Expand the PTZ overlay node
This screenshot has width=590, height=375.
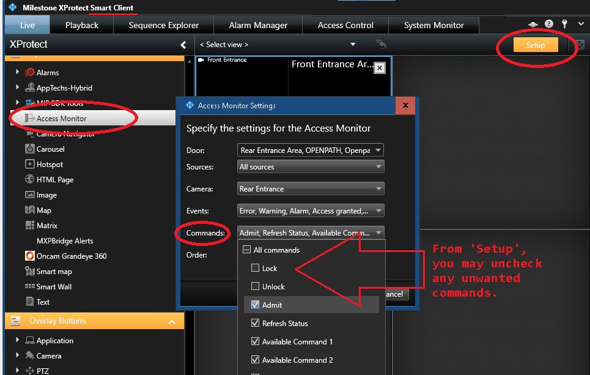(x=17, y=370)
